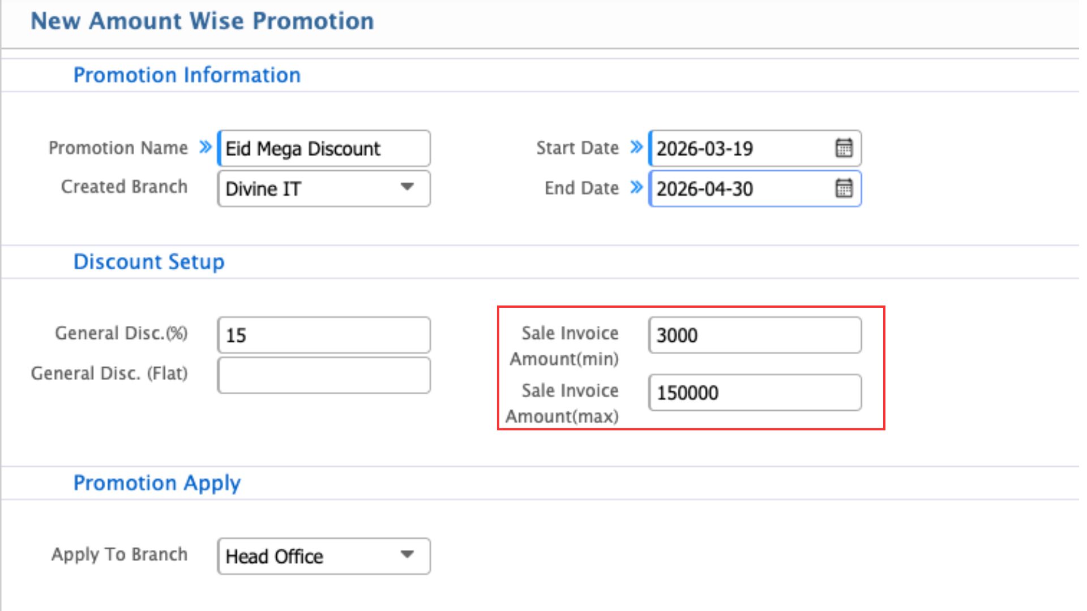Click the arrows beside Promotion Name
The height and width of the screenshot is (611, 1087).
[x=205, y=148]
